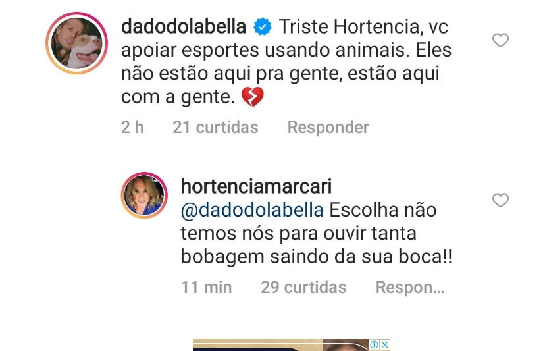The width and height of the screenshot is (545, 351).
Task: Close the ad banner with the X icon
Action: click(384, 344)
